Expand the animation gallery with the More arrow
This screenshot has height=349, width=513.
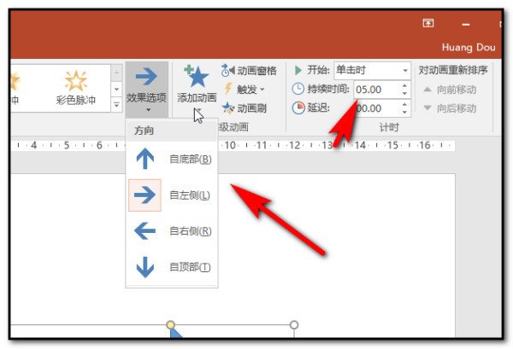pos(116,105)
